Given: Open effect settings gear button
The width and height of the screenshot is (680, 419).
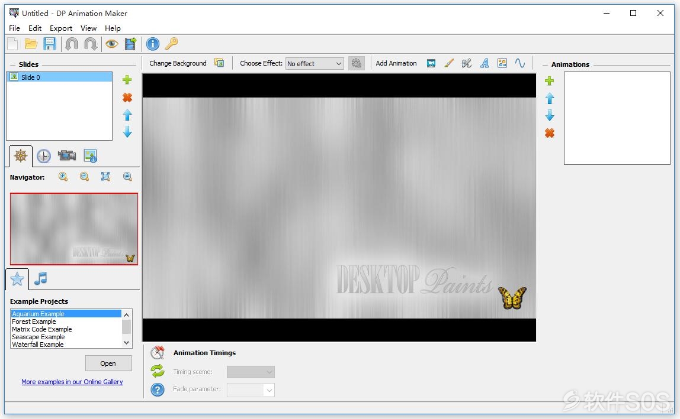Looking at the screenshot, I should point(357,63).
